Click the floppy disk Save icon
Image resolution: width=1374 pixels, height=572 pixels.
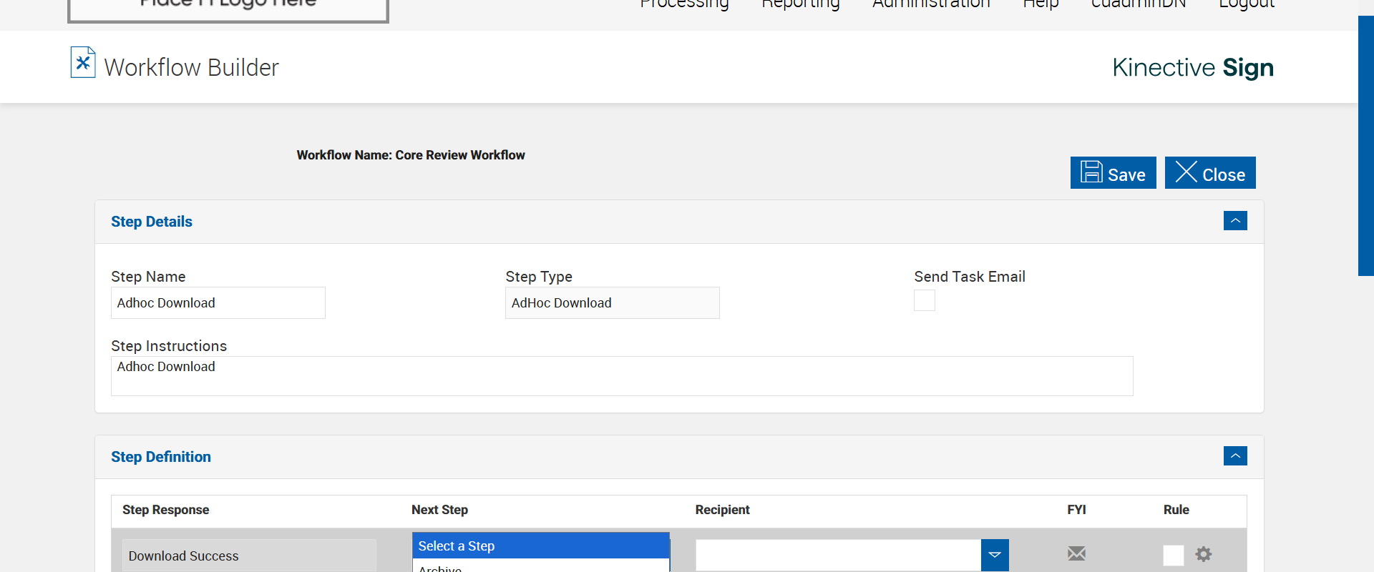pos(1091,172)
